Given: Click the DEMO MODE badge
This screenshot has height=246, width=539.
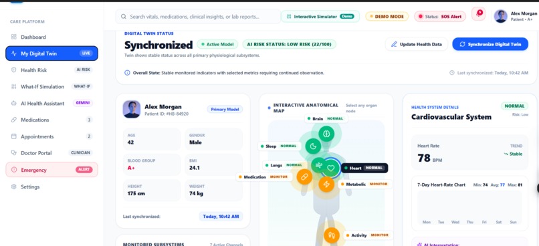Looking at the screenshot, I should tap(387, 17).
